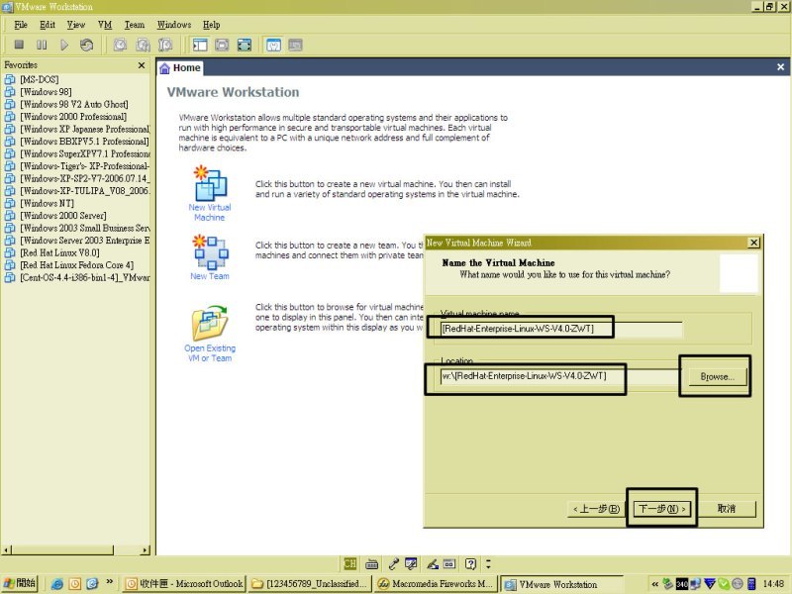
Task: Close the Home tab panel
Action: pos(780,67)
